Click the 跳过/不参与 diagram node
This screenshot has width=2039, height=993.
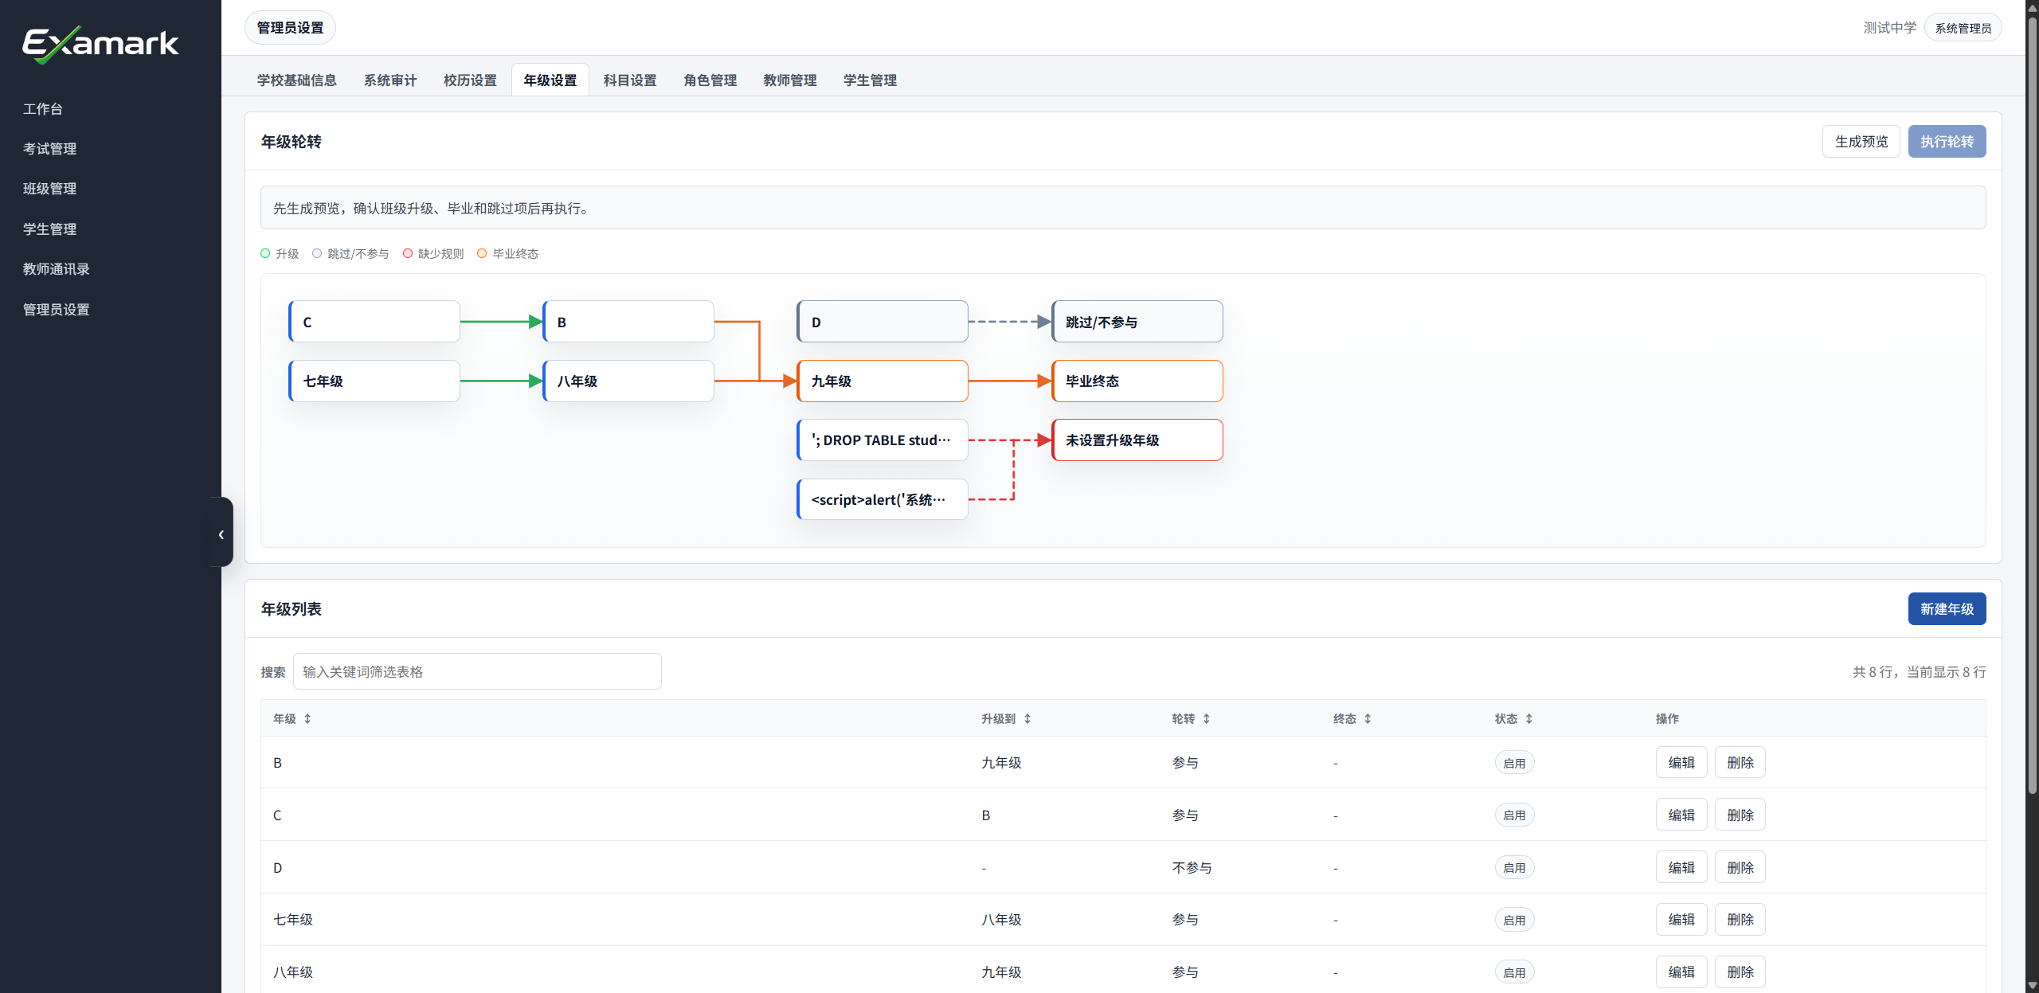pos(1137,322)
